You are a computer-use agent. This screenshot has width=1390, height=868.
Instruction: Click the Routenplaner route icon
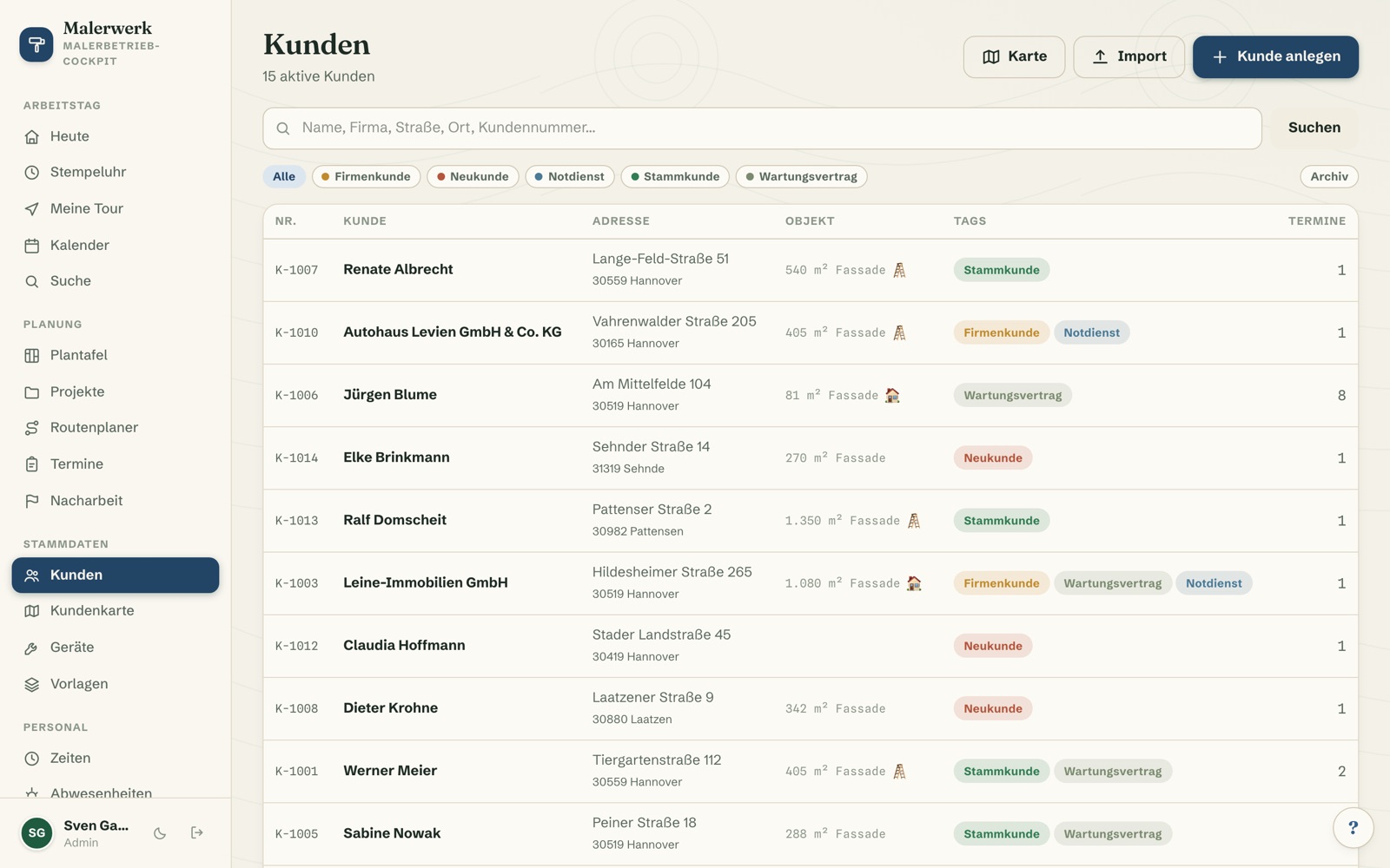click(x=32, y=428)
